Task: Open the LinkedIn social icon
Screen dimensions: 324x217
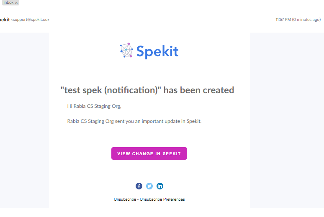Action: click(160, 186)
